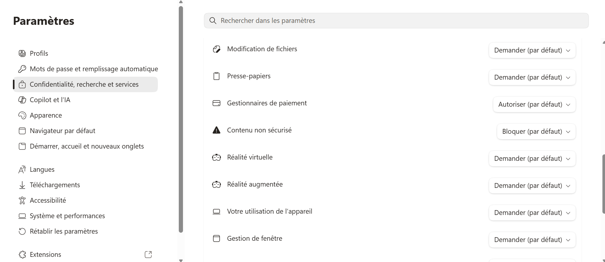Screen dimensions: 605x262
Task: Focus the Rechercher dans les paramètres field
Action: pos(396,21)
